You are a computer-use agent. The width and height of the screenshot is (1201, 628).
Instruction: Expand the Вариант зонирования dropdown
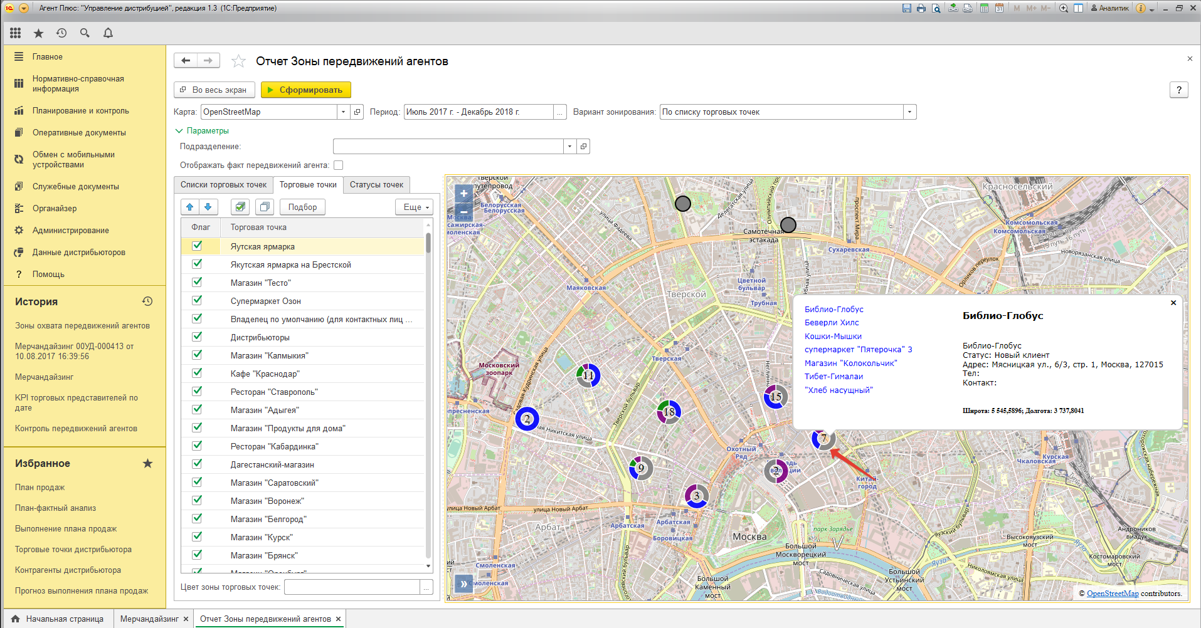(x=909, y=112)
